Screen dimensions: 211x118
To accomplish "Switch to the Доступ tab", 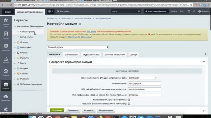I will (134, 55).
